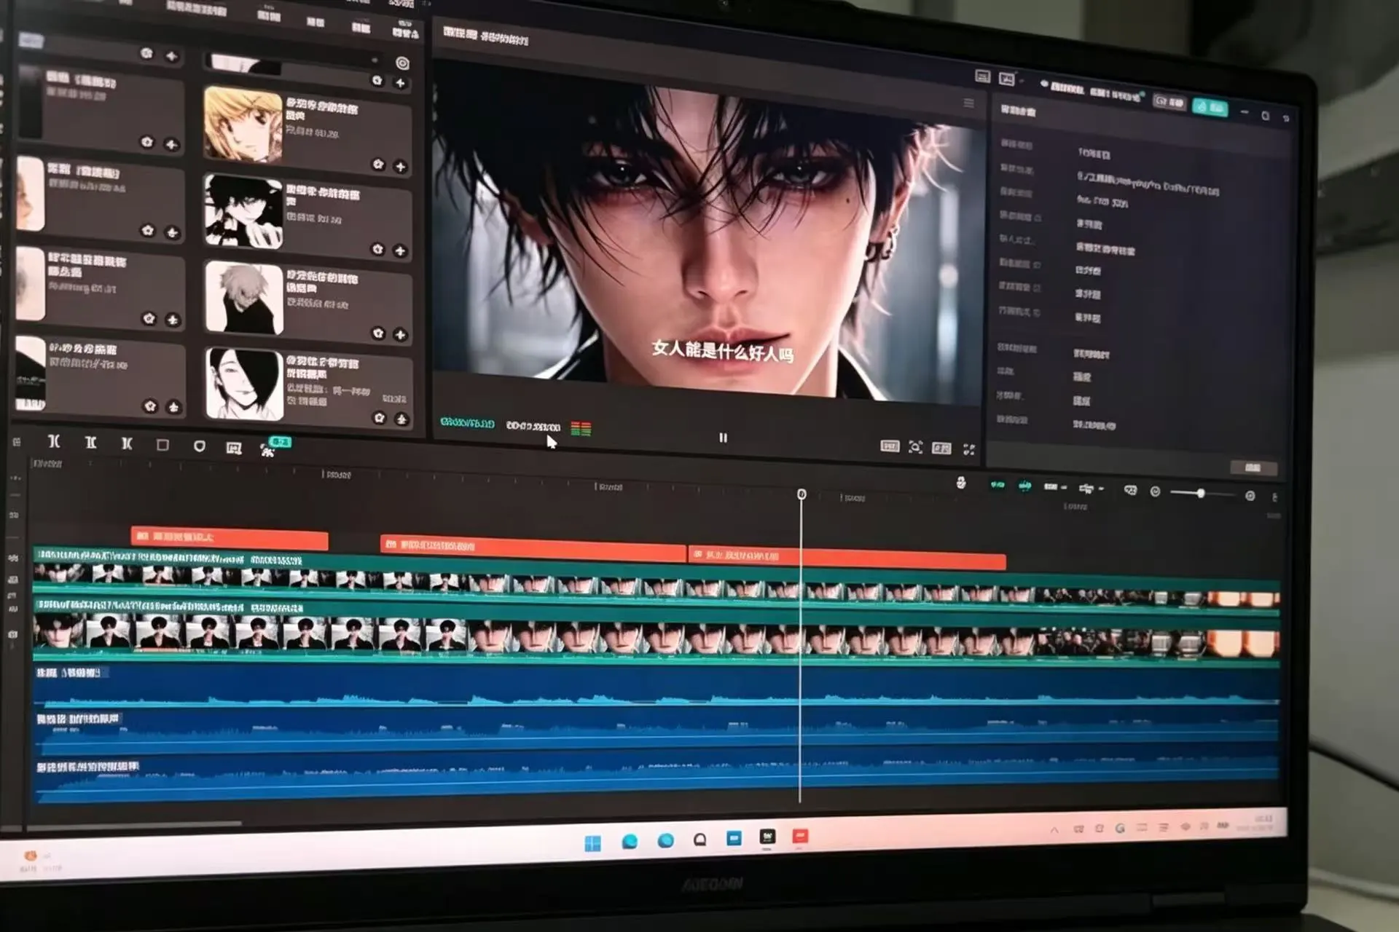Click the split-at-playhead tool in timeline toolbar
Viewport: 1399px width, 932px height.
[x=54, y=441]
